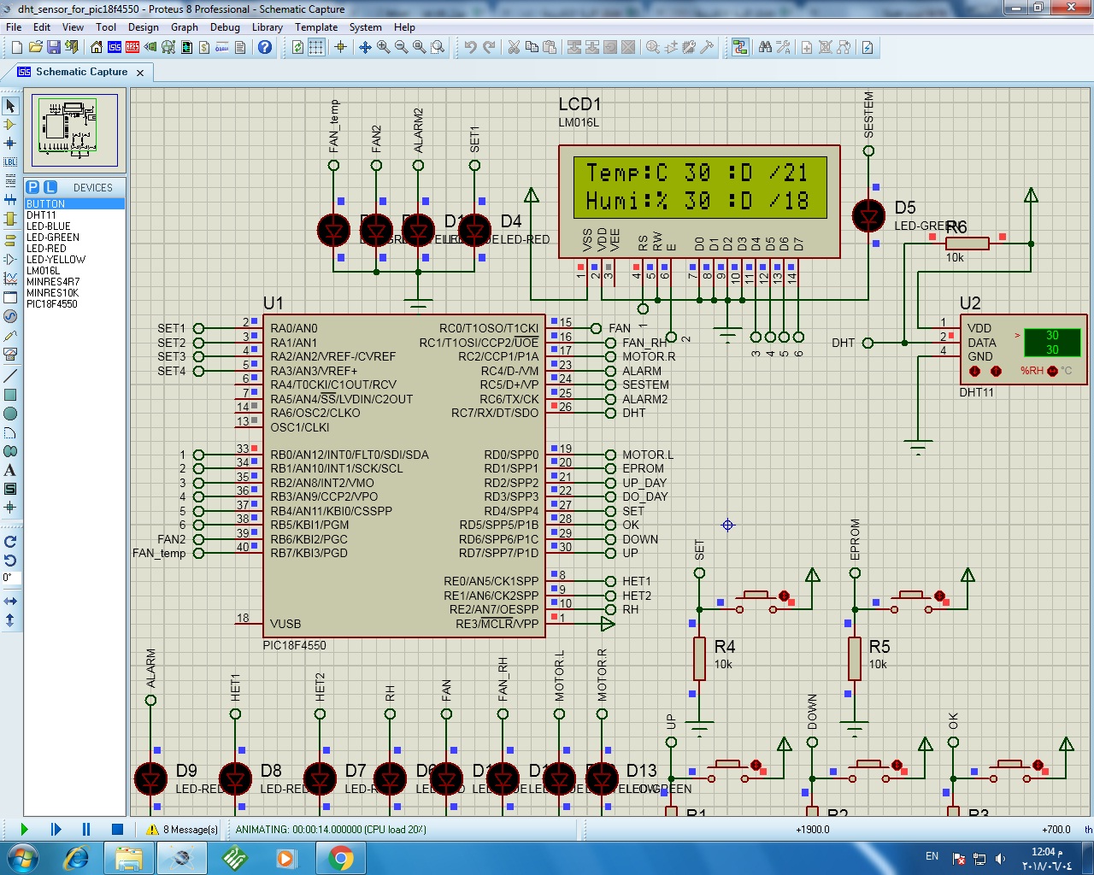The width and height of the screenshot is (1094, 875).
Task: Select 2D graphics box tool
Action: (x=10, y=395)
